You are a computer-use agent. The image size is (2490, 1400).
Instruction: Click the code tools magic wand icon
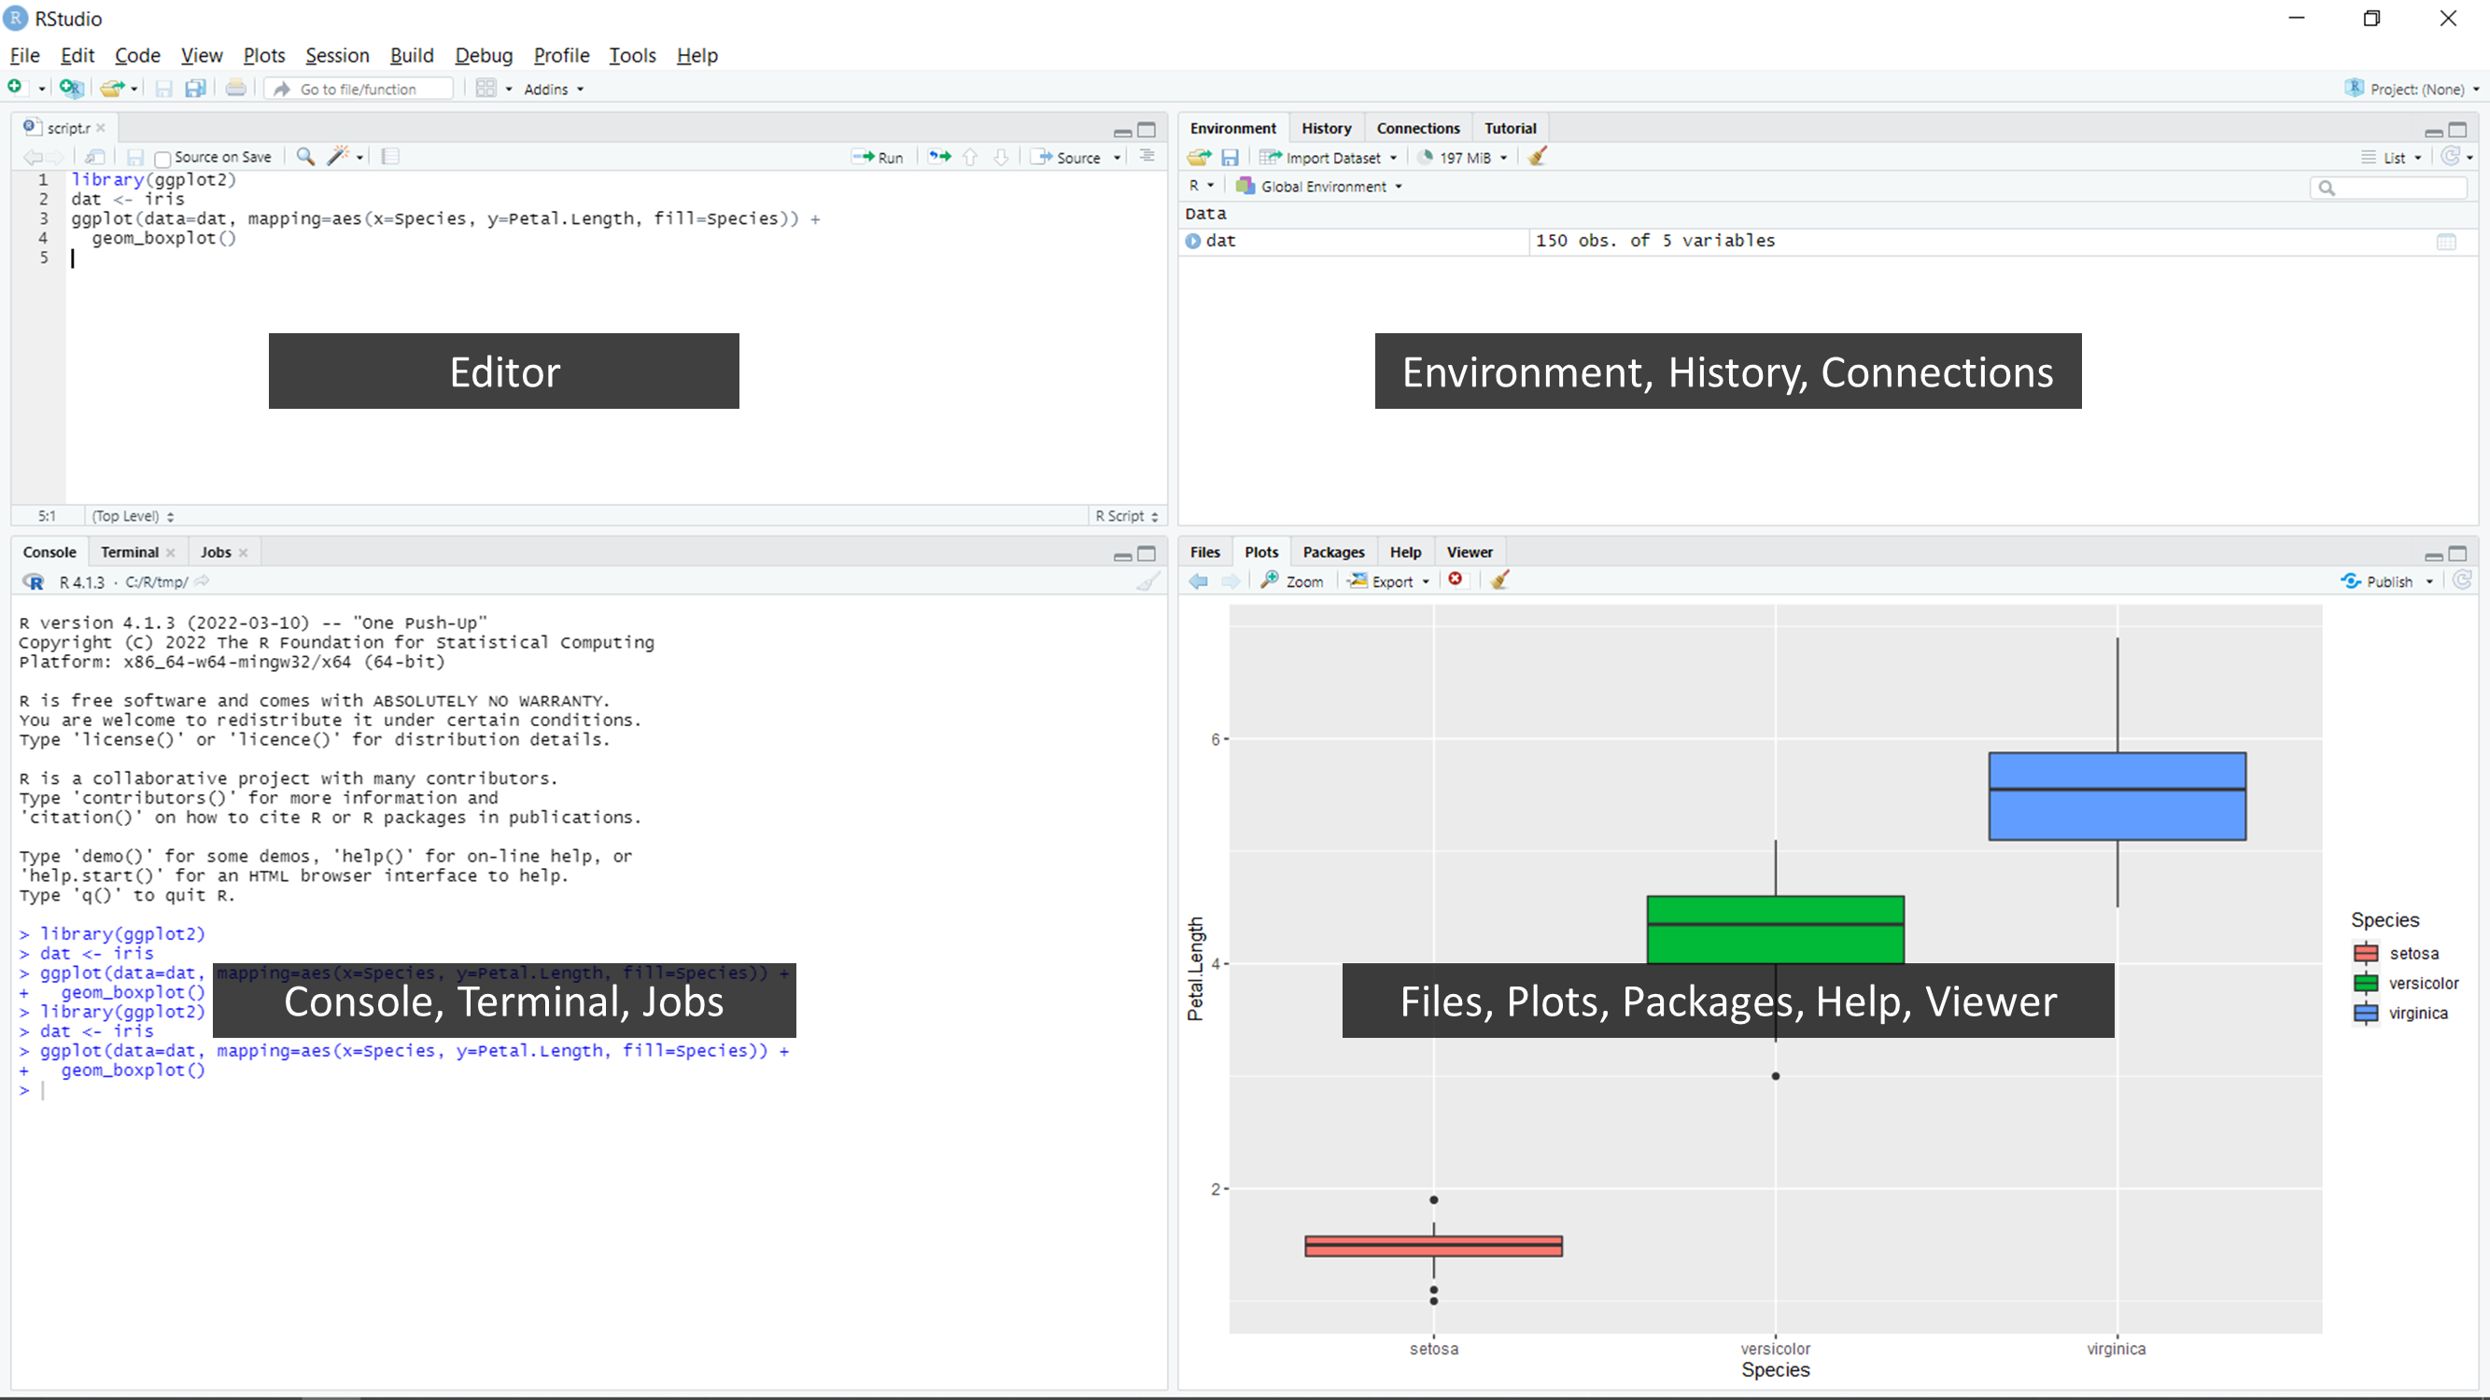[337, 157]
